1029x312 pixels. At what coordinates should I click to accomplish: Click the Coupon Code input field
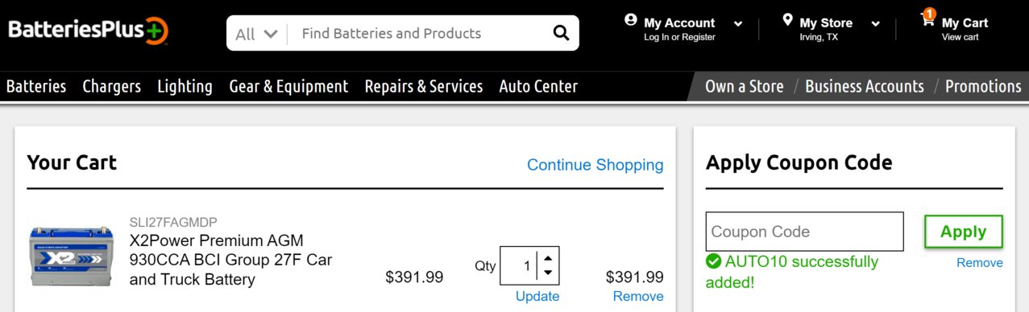click(x=804, y=232)
